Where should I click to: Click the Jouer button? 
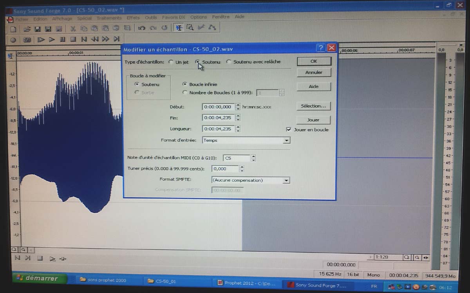(x=313, y=120)
